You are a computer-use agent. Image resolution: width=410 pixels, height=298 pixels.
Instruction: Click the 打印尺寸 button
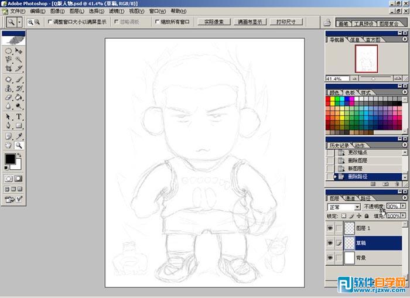point(286,22)
